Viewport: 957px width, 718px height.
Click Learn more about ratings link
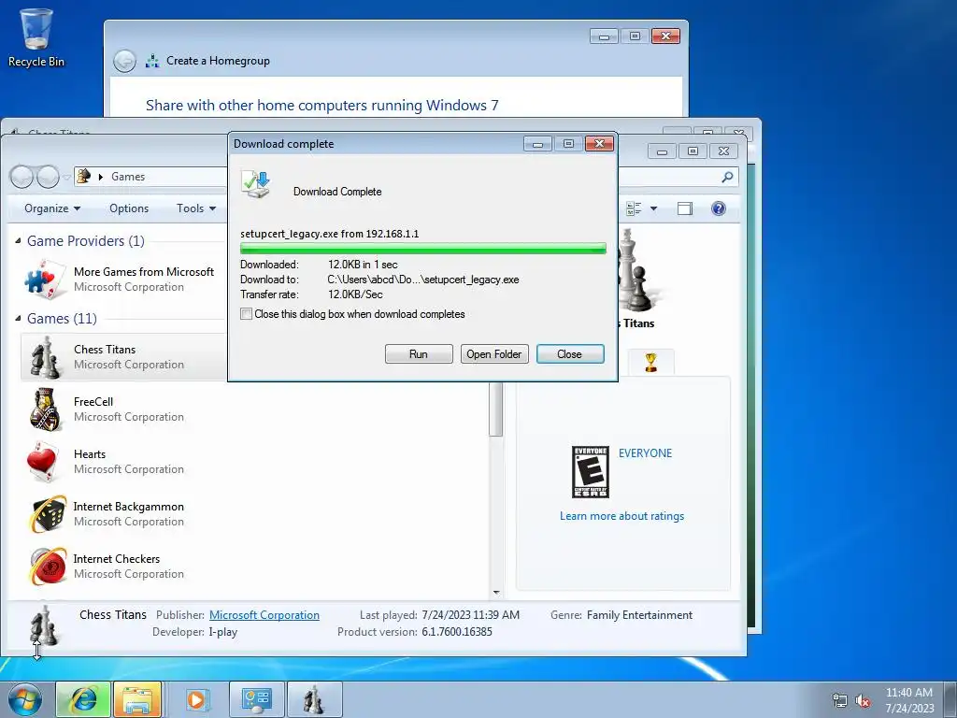[x=621, y=516]
